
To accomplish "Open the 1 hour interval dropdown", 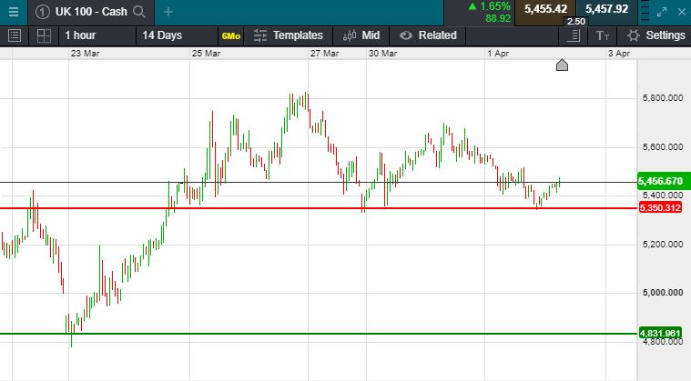I will coord(97,35).
